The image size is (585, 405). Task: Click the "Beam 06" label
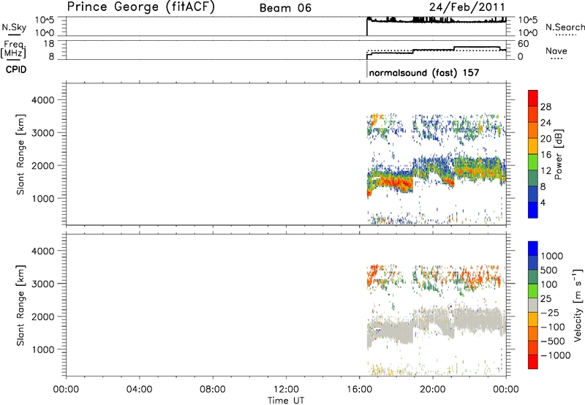point(285,8)
